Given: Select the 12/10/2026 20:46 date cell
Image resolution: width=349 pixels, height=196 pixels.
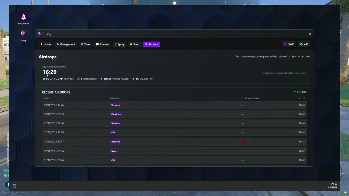Looking at the screenshot, I should point(54,123).
